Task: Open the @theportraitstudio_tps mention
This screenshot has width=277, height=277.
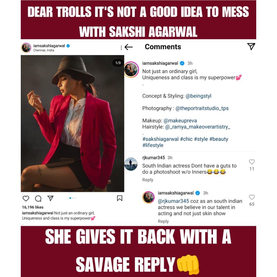Action: click(x=202, y=108)
